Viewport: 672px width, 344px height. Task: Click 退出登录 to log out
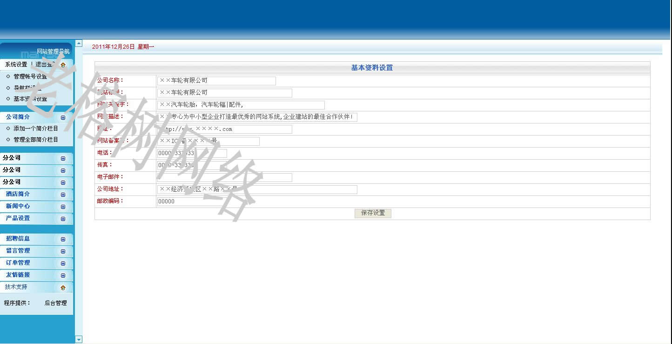(x=46, y=65)
